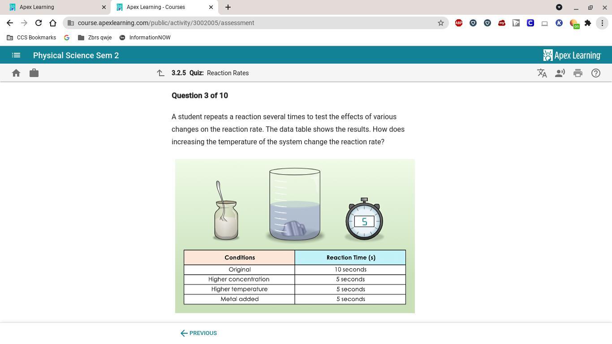Open the translate language tool
Image resolution: width=612 pixels, height=344 pixels.
pyautogui.click(x=542, y=73)
